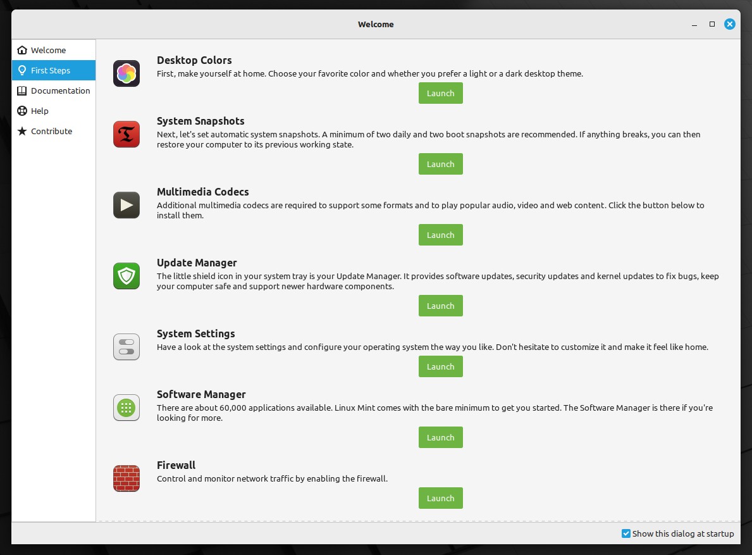Click the book icon beside Documentation
The width and height of the screenshot is (752, 555).
tap(22, 90)
